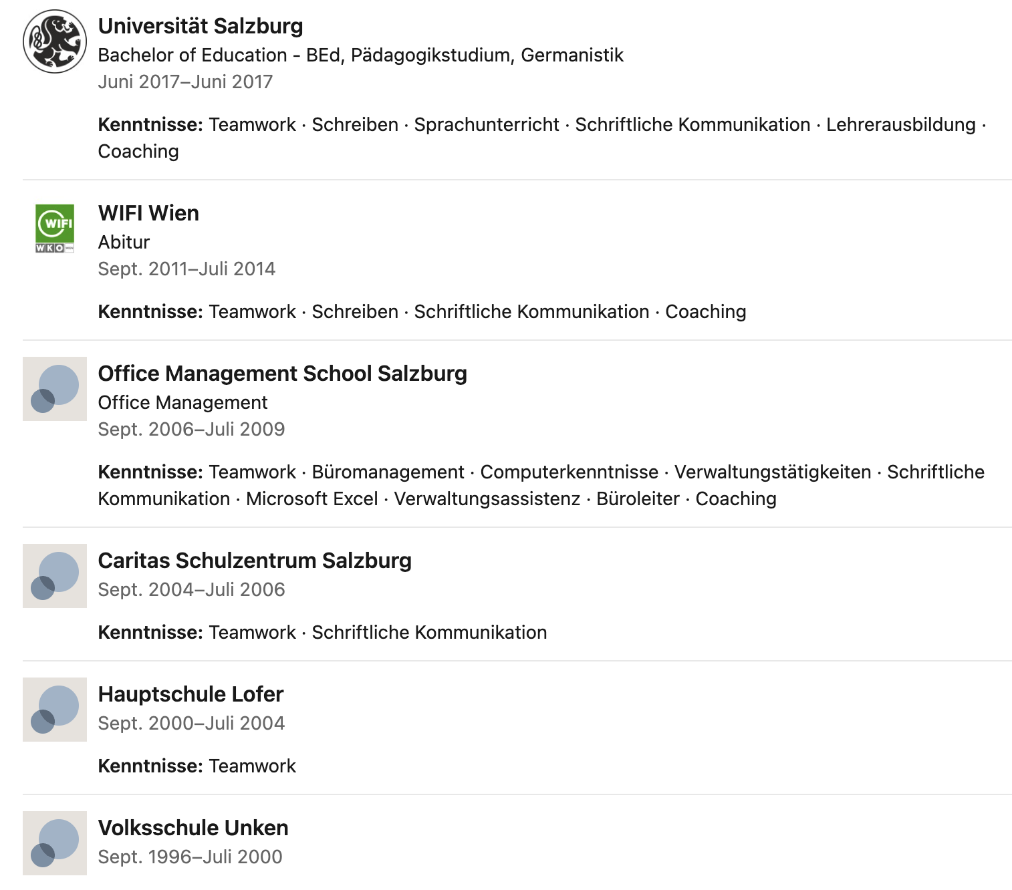Open WIFI Wien skills ending with Coaching
The image size is (1012, 890).
pos(422,312)
